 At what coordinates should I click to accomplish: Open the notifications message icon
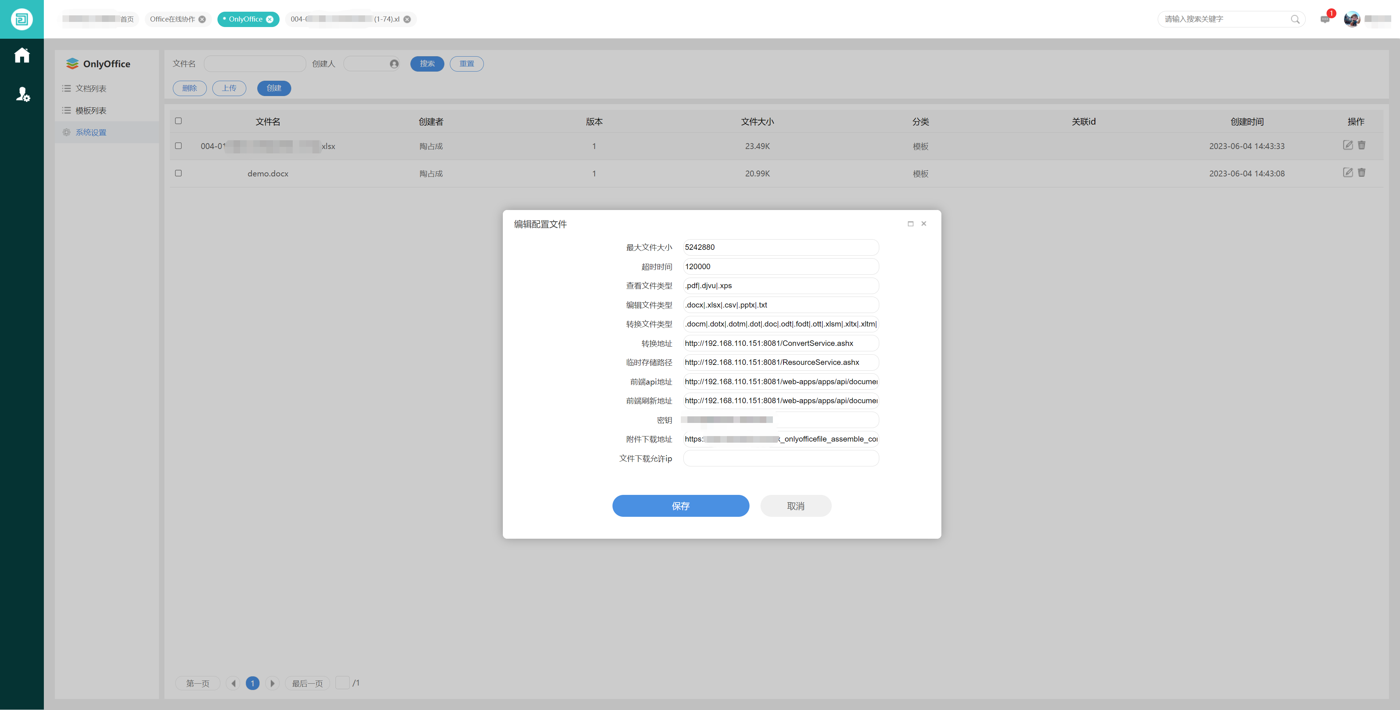(x=1325, y=20)
